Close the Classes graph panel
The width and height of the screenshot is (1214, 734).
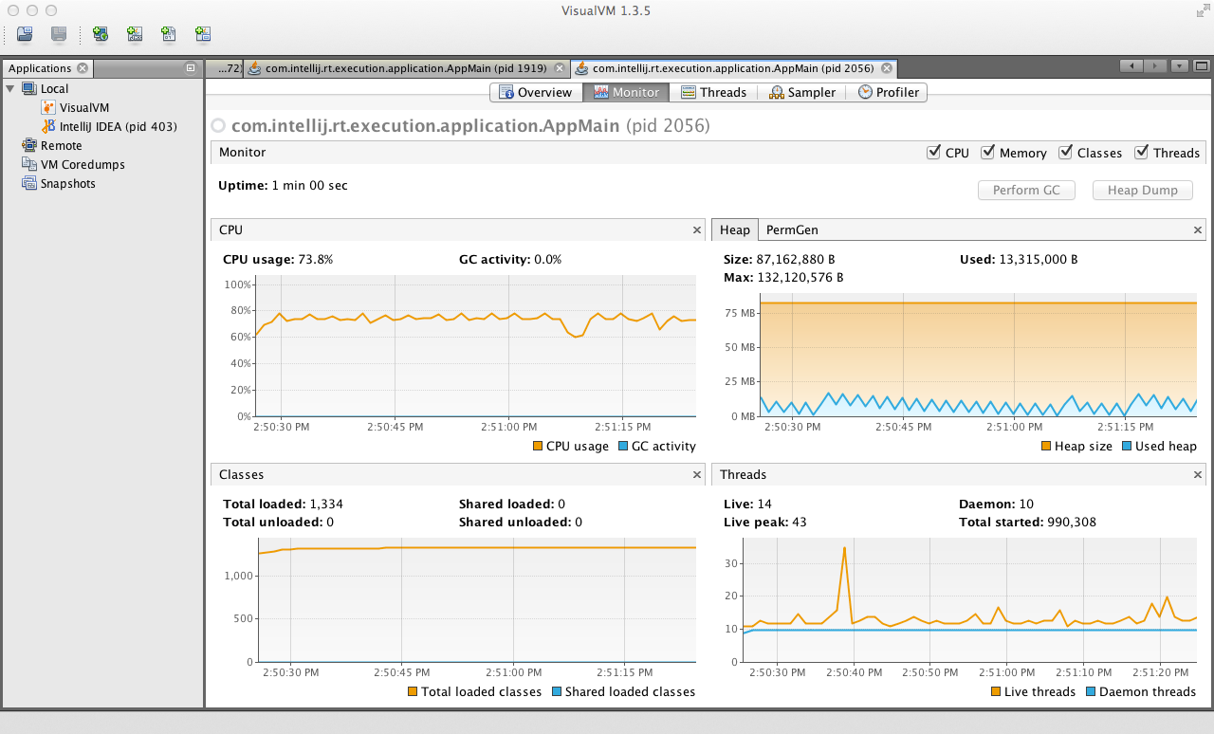696,474
